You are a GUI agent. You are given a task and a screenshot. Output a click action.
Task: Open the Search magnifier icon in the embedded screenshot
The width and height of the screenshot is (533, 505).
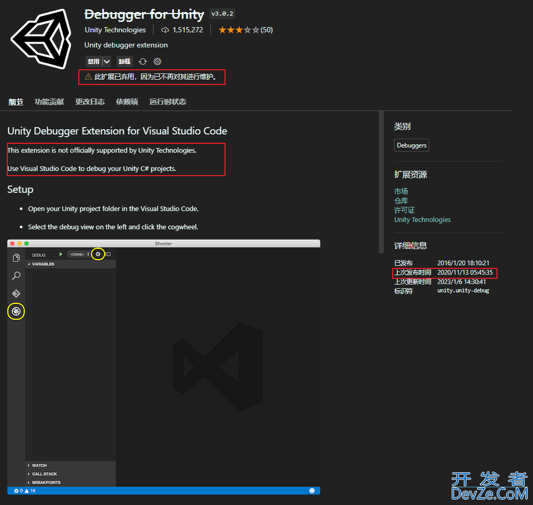pyautogui.click(x=16, y=276)
